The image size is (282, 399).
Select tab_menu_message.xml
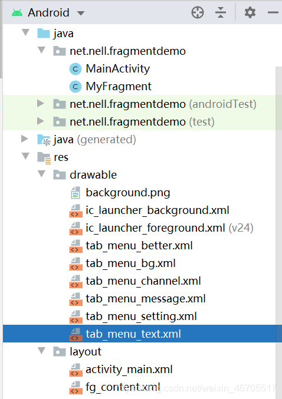[146, 299]
